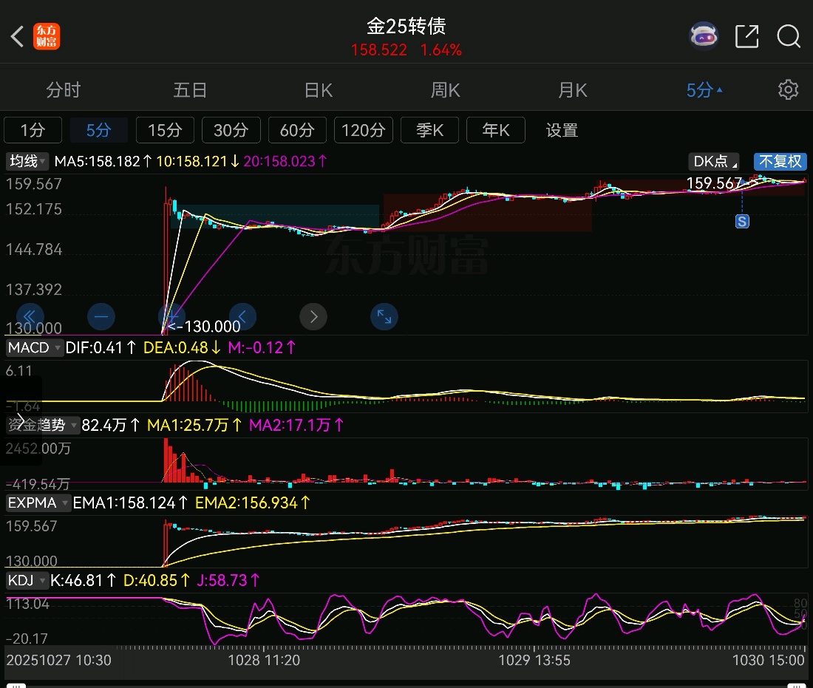Select 120分 period
Screen dimensions: 813x688
pos(364,129)
